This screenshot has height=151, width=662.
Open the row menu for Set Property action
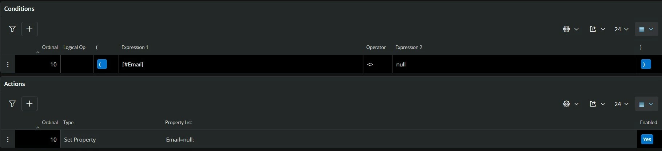8,139
